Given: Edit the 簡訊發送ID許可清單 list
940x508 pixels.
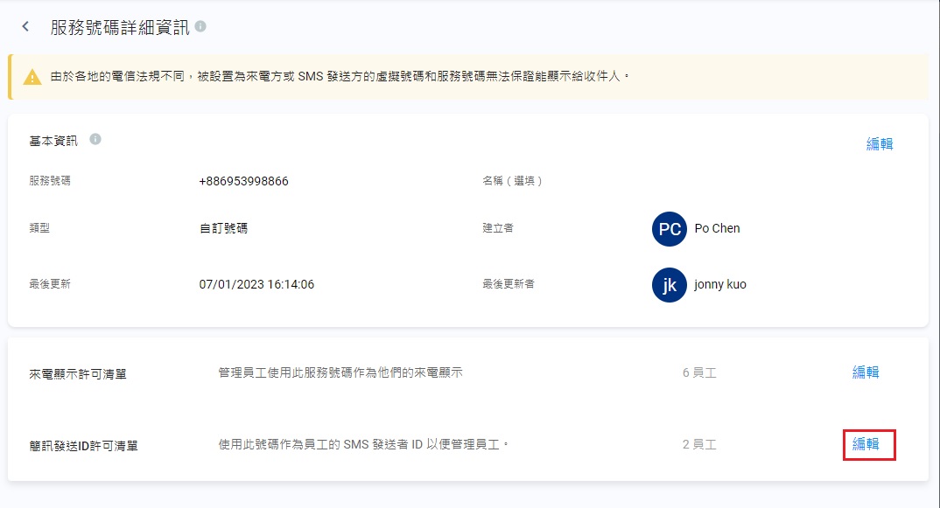Looking at the screenshot, I should [866, 444].
